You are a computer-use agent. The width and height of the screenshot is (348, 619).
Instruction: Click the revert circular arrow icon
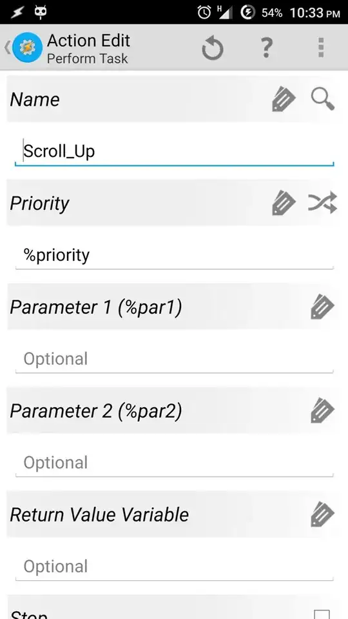click(x=213, y=49)
